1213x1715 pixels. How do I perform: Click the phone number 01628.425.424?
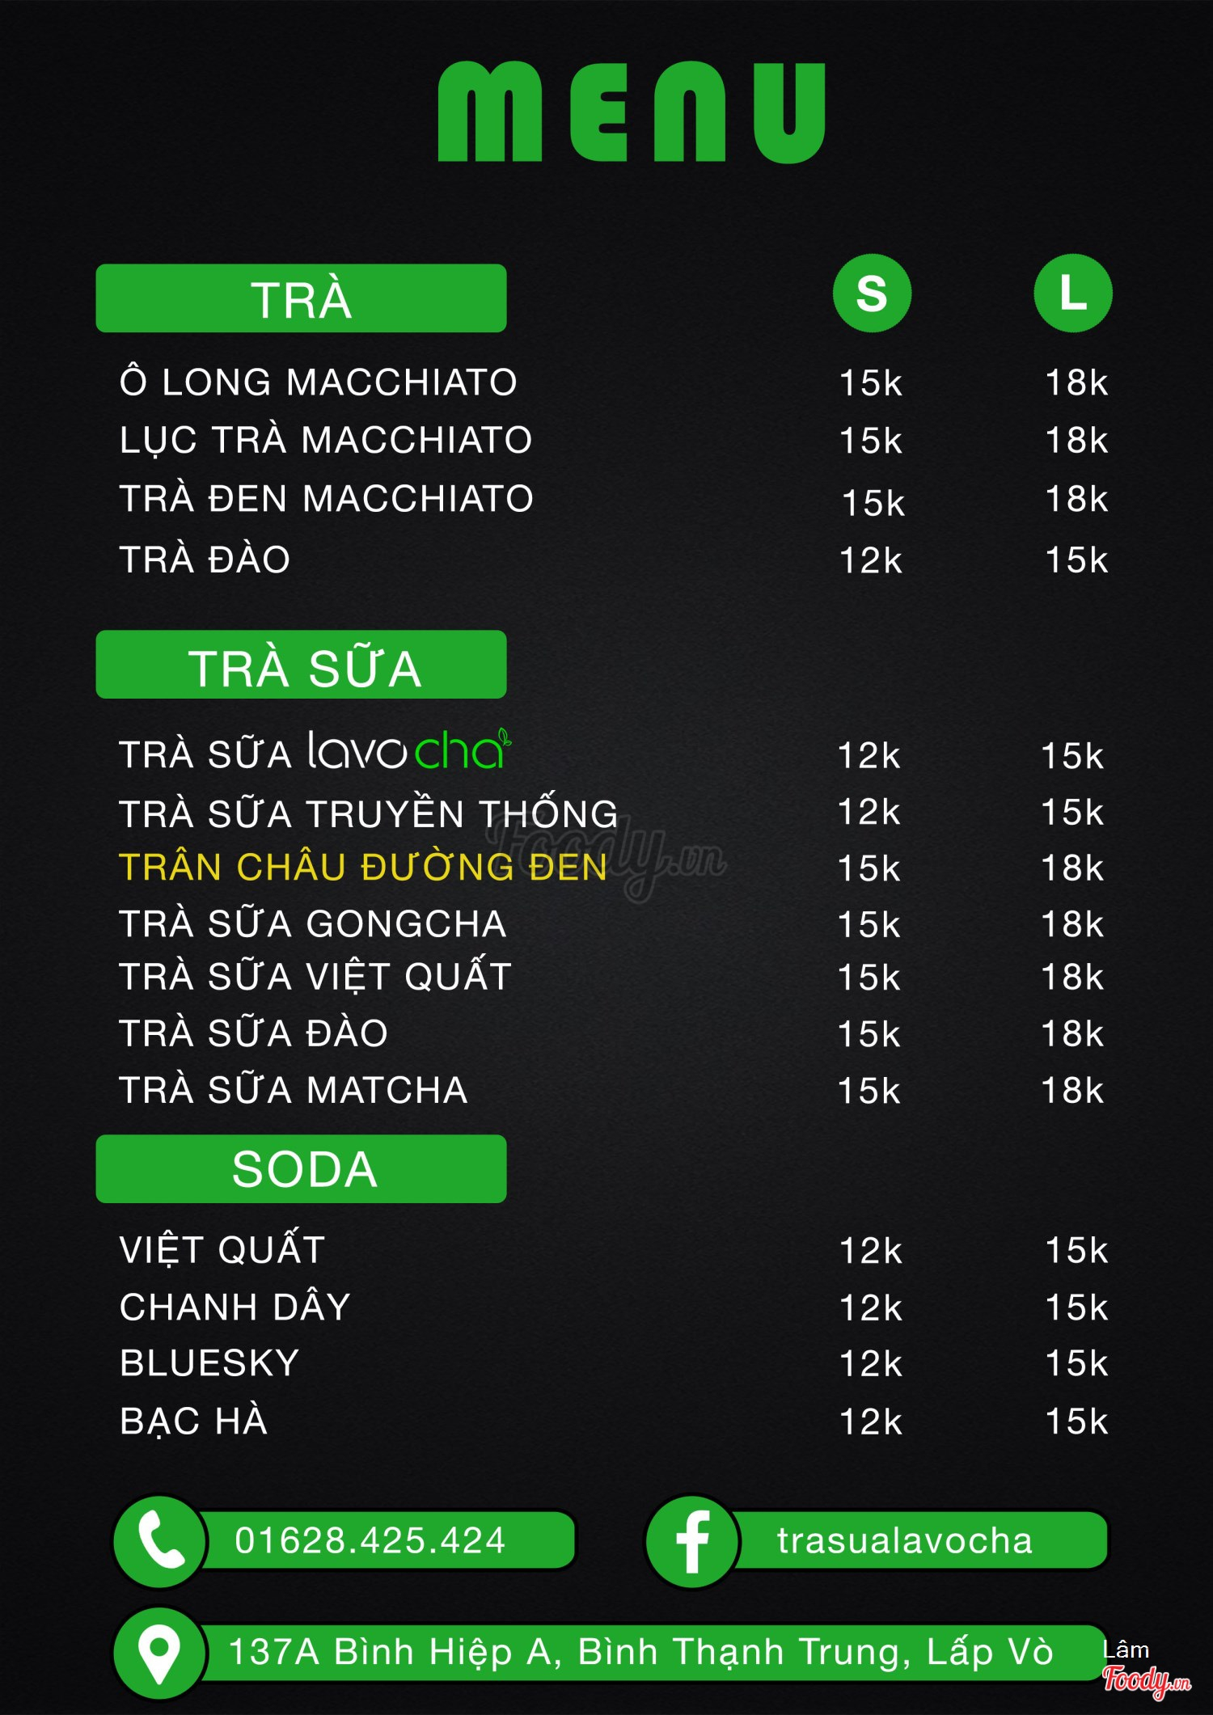click(370, 1540)
